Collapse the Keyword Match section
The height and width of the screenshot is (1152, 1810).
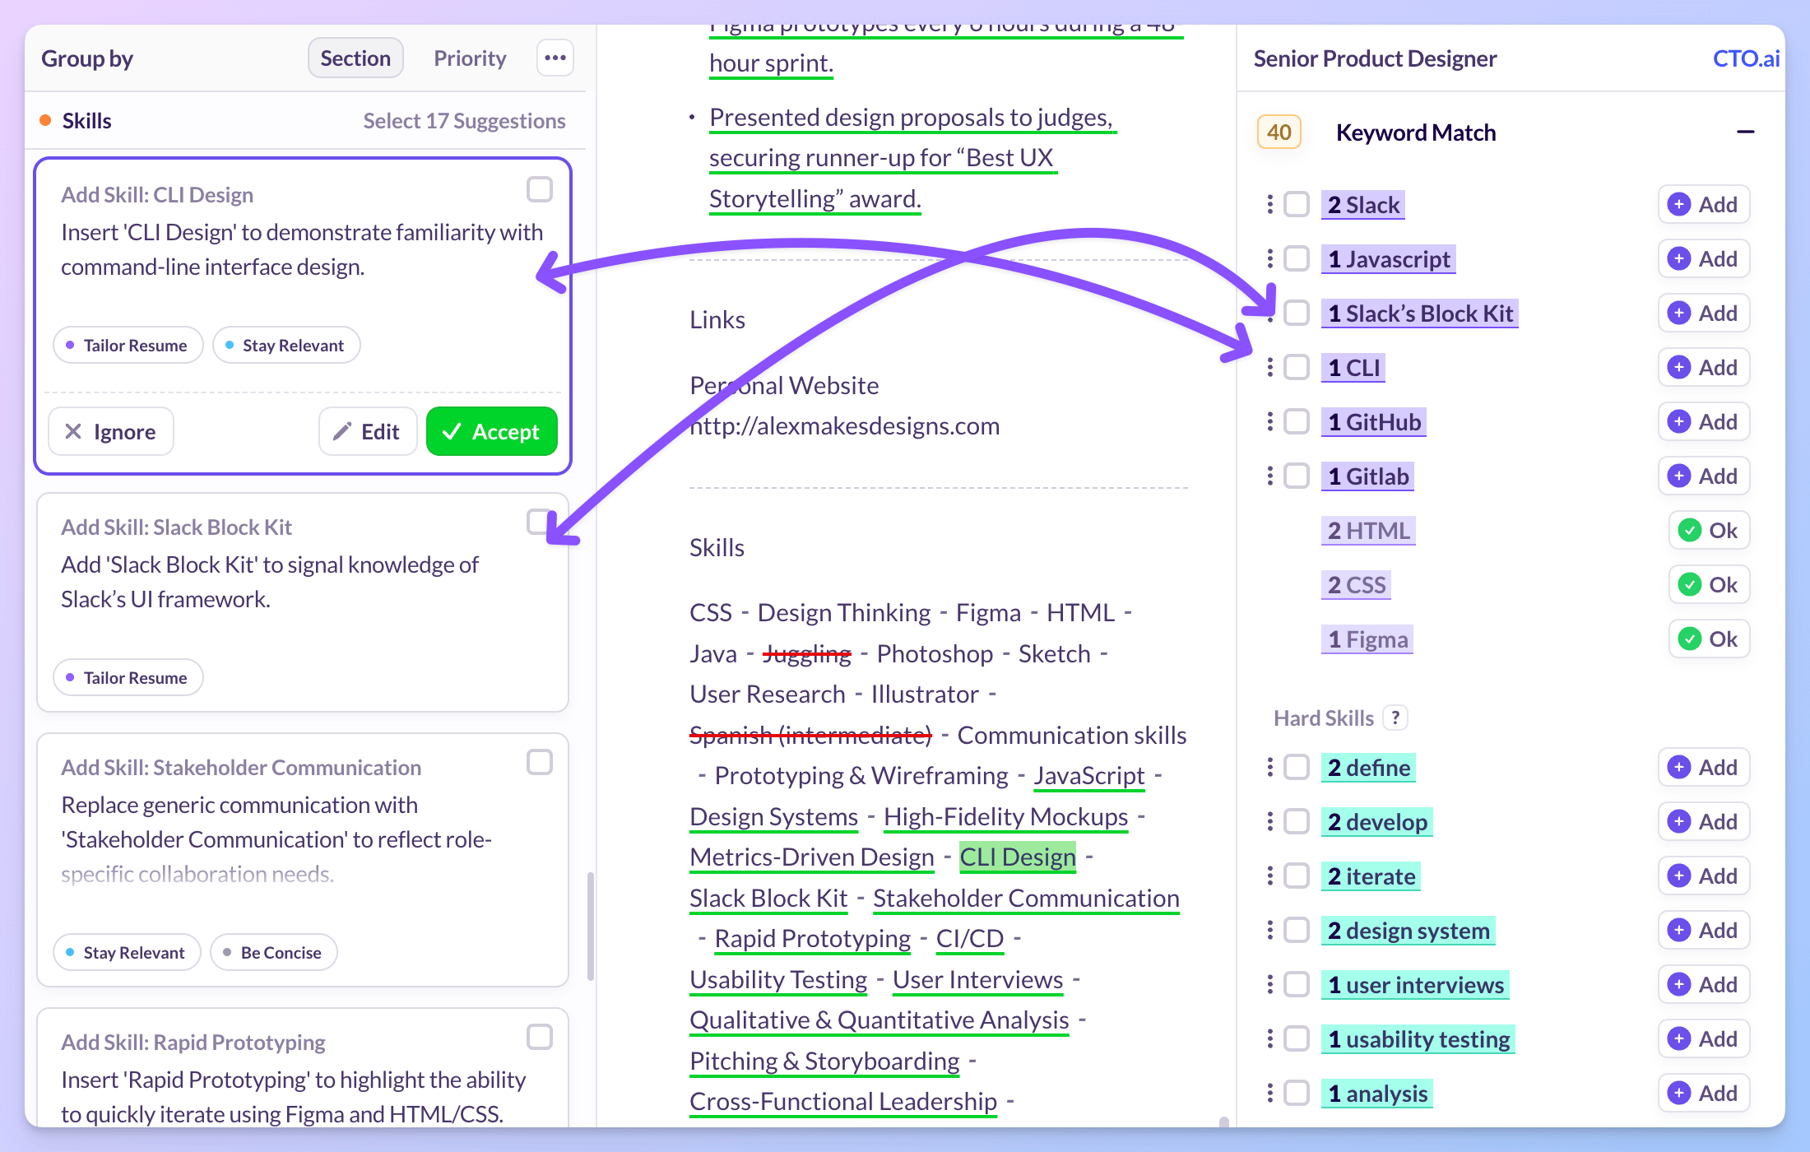pyautogui.click(x=1745, y=132)
